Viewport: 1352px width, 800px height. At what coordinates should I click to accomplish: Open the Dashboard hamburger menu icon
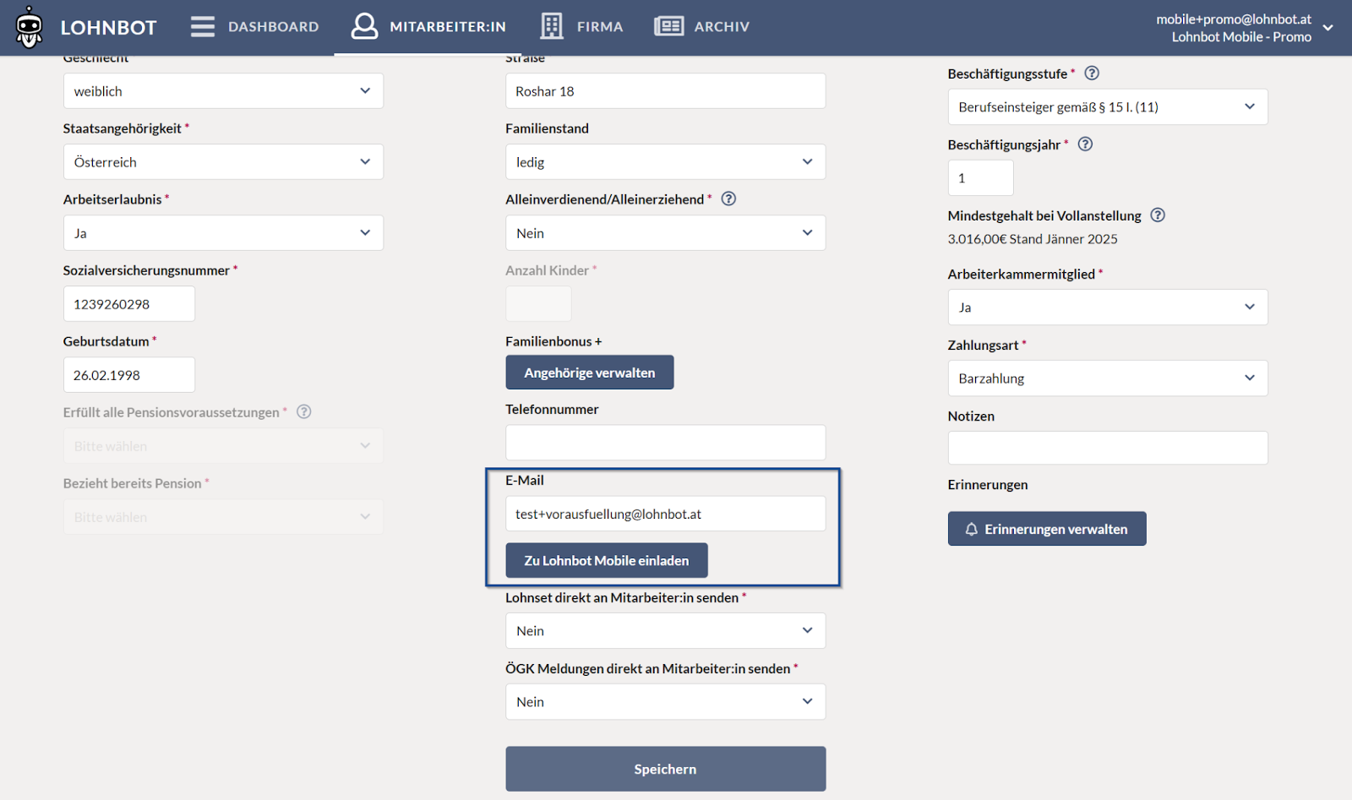coord(203,27)
